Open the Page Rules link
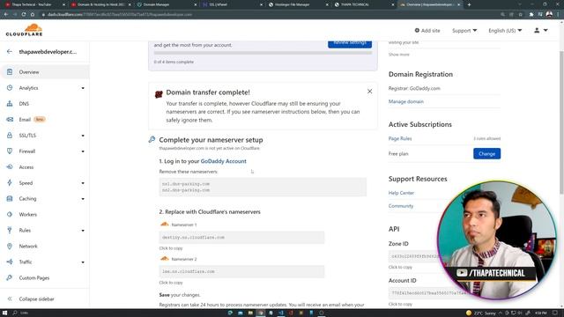Viewport: 564px width, 317px height. [x=400, y=138]
